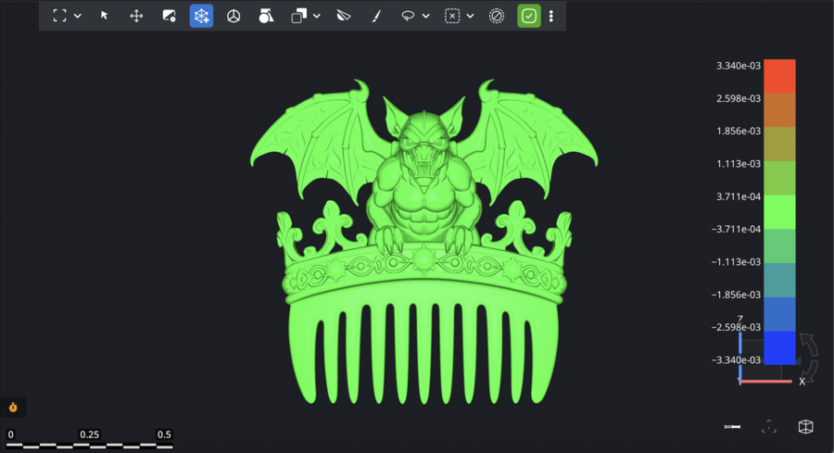Toggle the green checkmark button

tap(528, 16)
